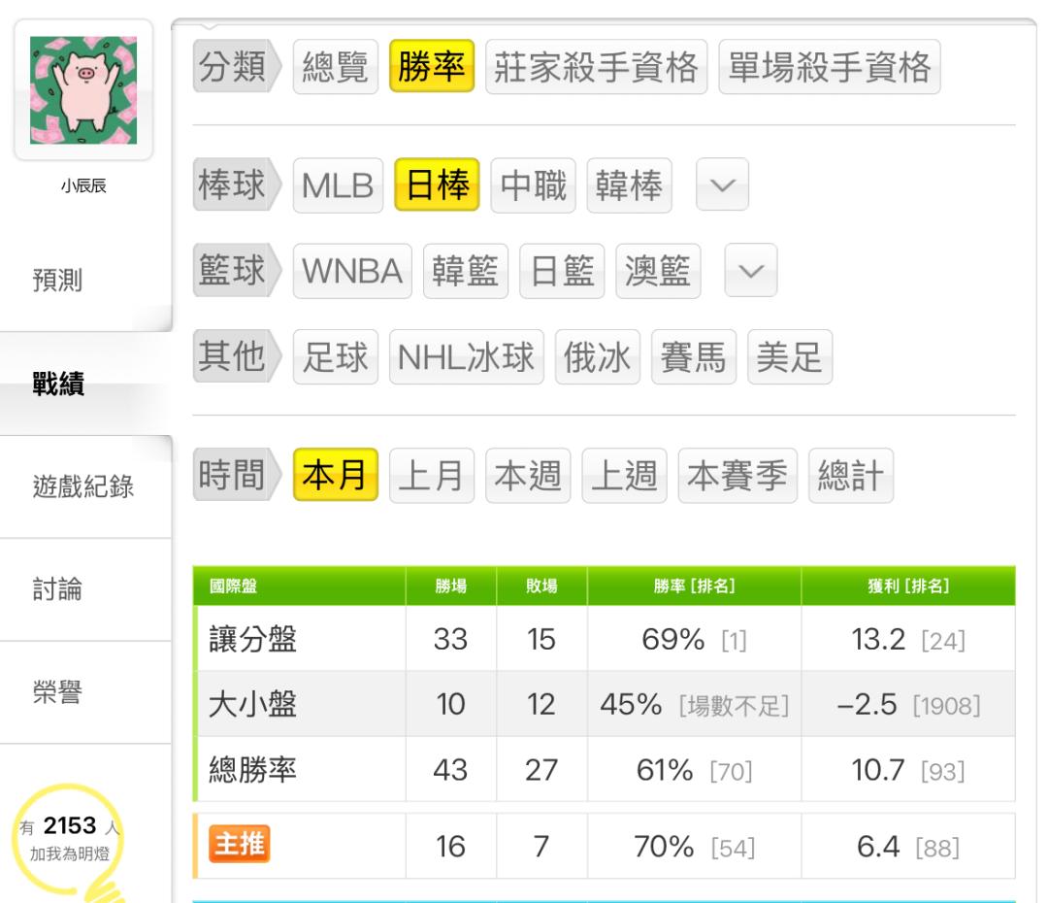This screenshot has width=1048, height=903.
Task: Click 總勝率 win rate 61% [70]
Action: tap(695, 771)
